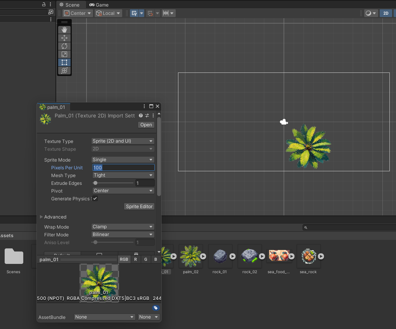This screenshot has height=329, width=396.
Task: Open the Wrap Mode dropdown
Action: 123,227
